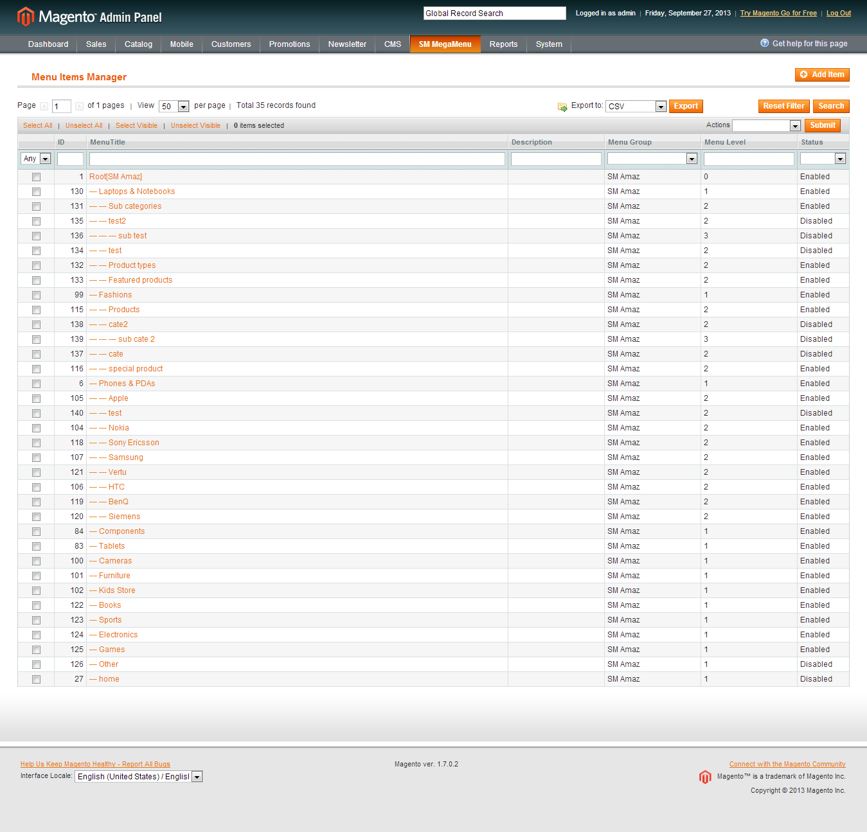Screen dimensions: 867x832
Task: Click the Unselect Visible link
Action: click(x=195, y=125)
